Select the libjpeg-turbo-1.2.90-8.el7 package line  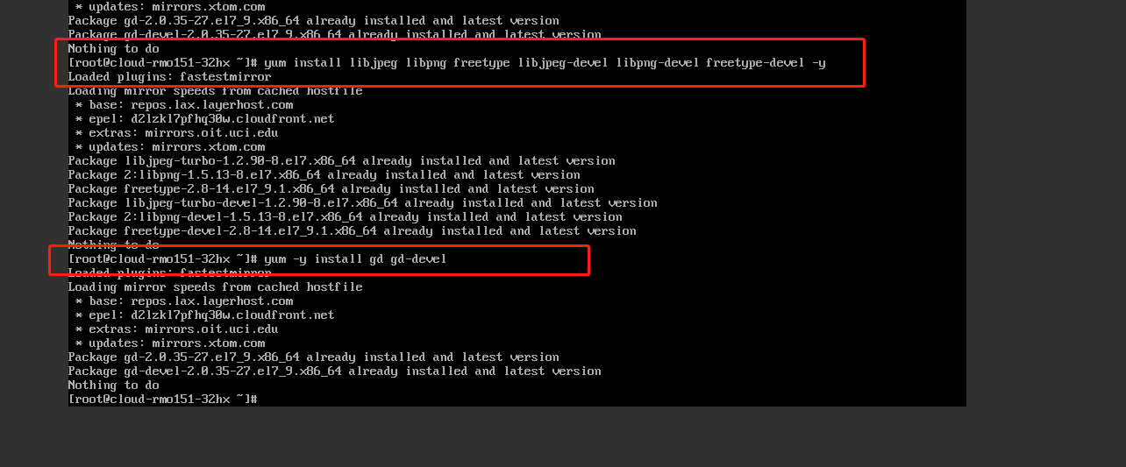pyautogui.click(x=342, y=161)
